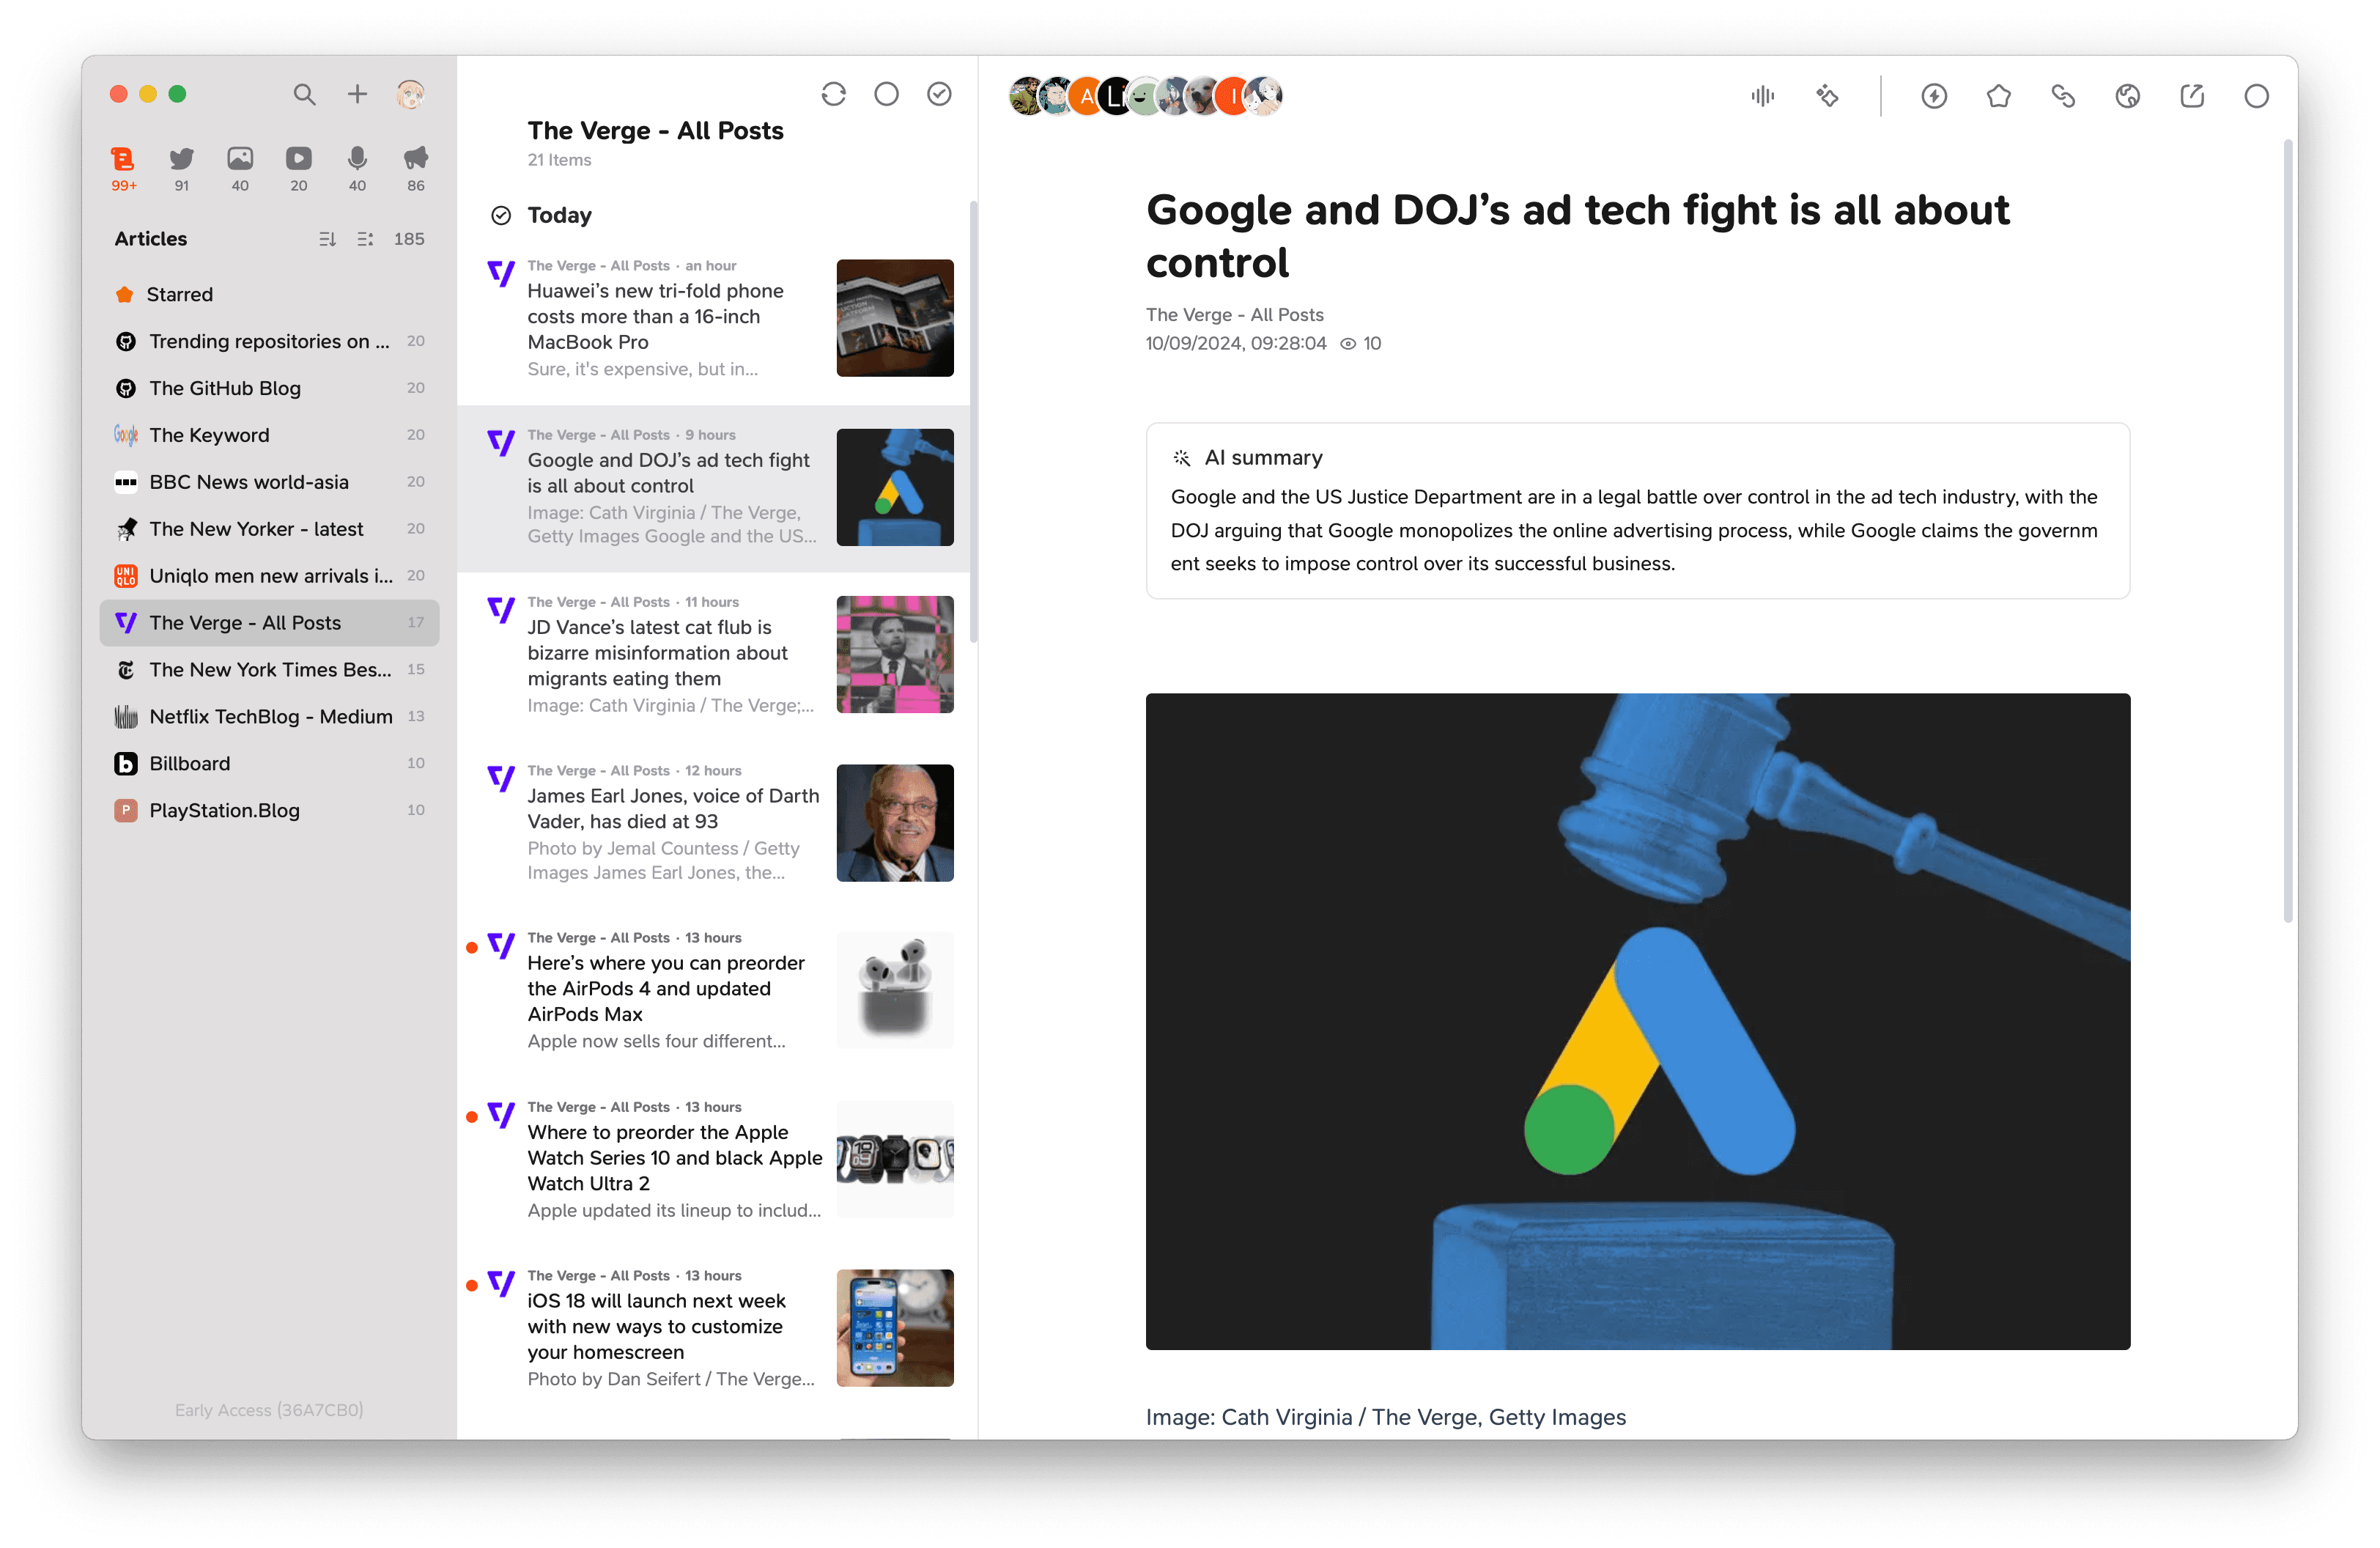This screenshot has height=1548, width=2380.
Task: Click the refresh/sync icon in article list
Action: point(835,95)
